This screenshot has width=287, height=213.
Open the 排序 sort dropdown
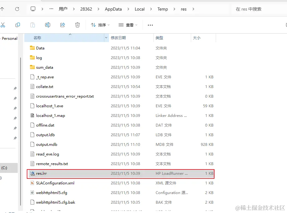(x=100, y=25)
